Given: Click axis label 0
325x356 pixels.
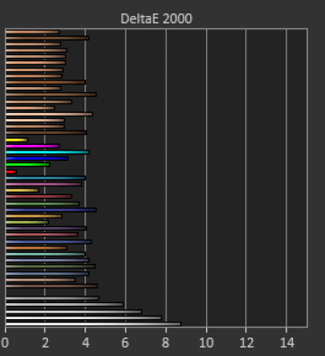Looking at the screenshot, I should (x=5, y=343).
